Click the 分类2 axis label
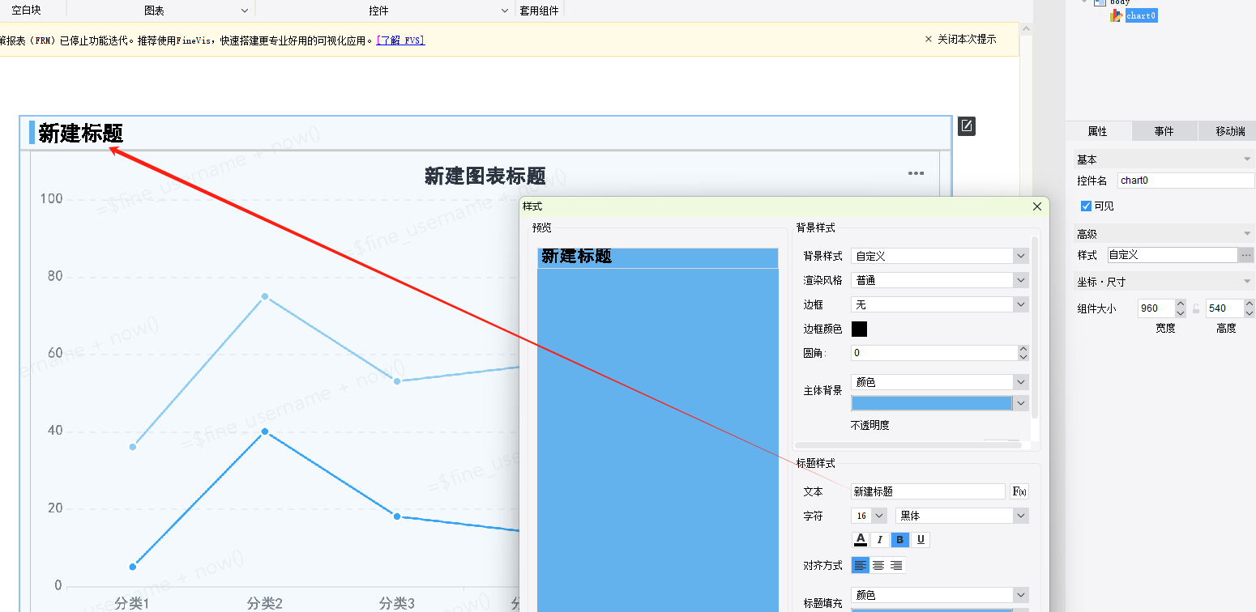The width and height of the screenshot is (1256, 612). [x=264, y=603]
